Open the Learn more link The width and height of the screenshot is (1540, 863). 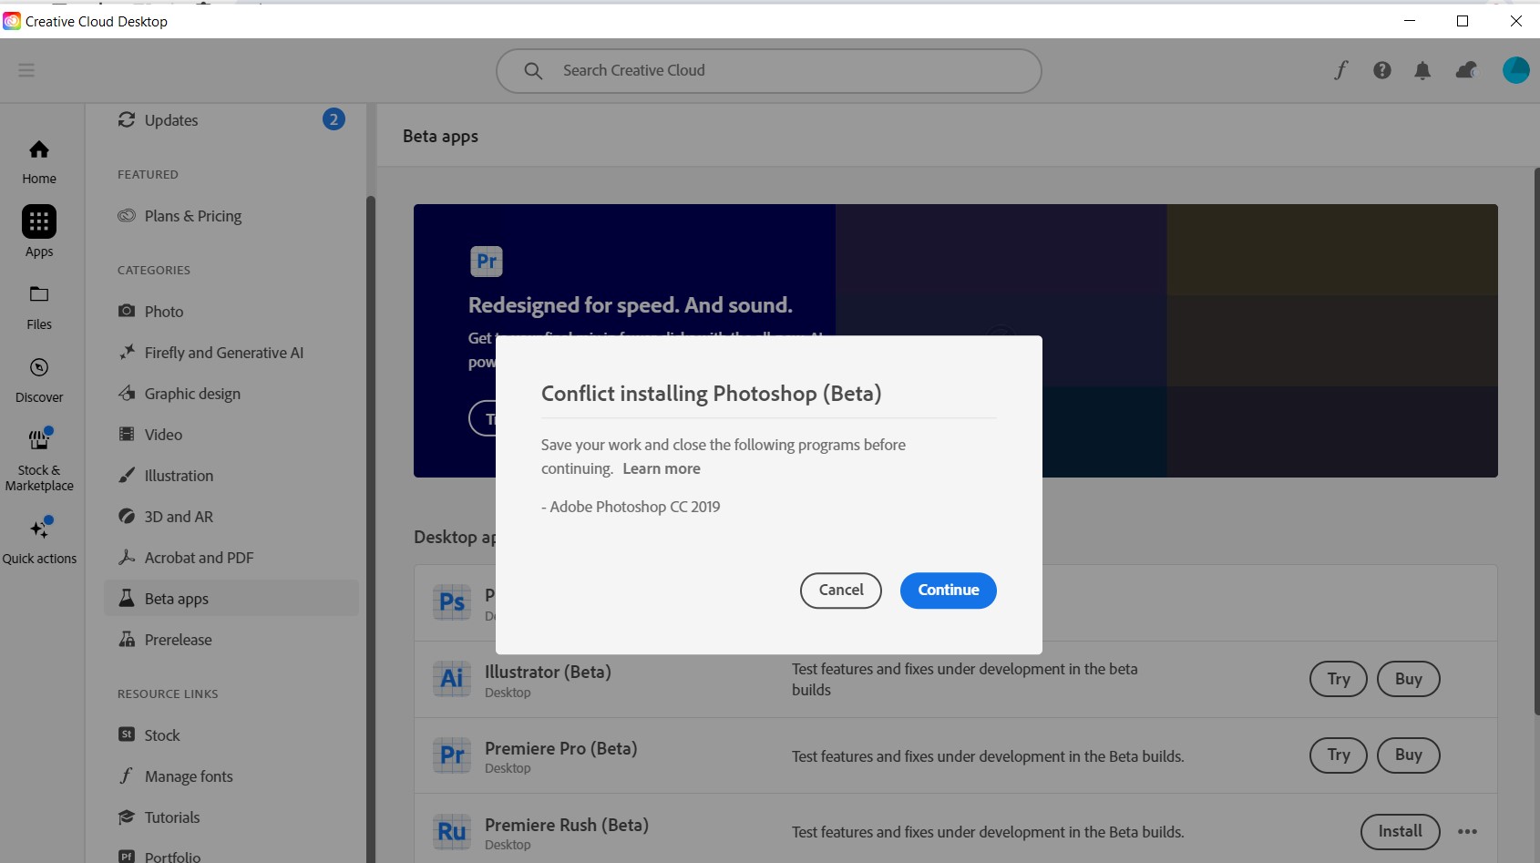point(662,468)
